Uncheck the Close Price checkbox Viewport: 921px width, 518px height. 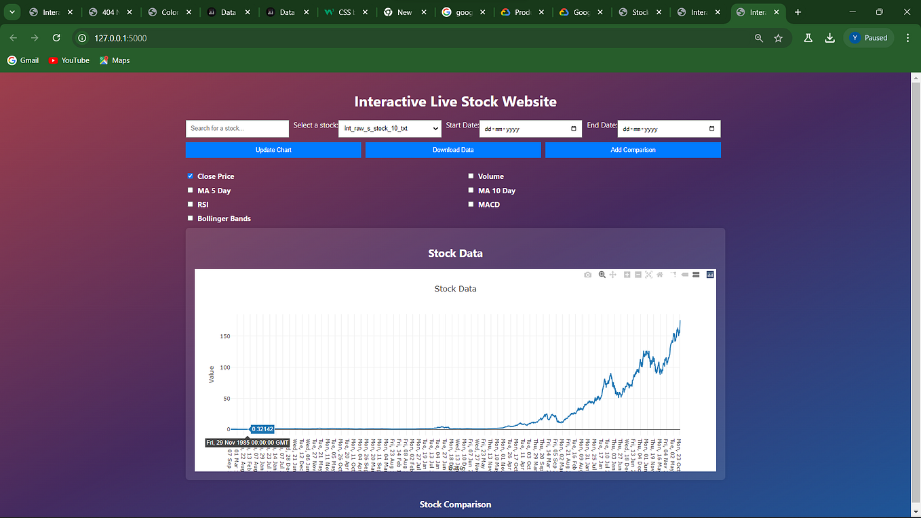point(190,176)
